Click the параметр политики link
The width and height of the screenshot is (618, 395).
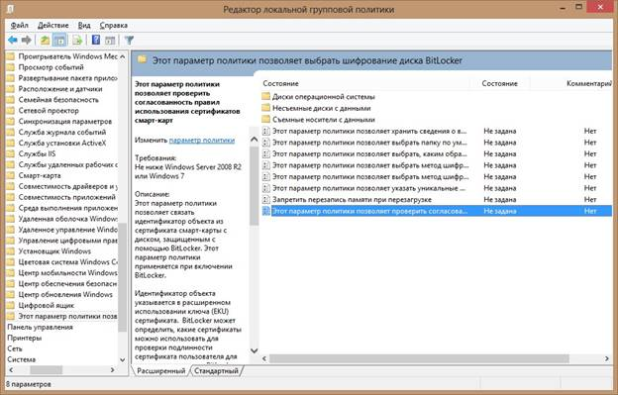[202, 141]
